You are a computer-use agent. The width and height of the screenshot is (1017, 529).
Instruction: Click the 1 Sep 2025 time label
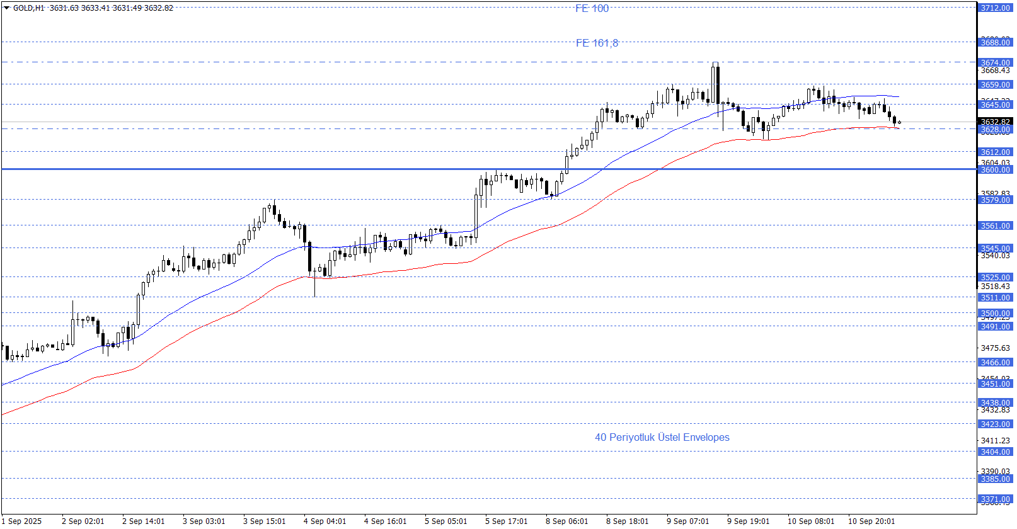[22, 521]
